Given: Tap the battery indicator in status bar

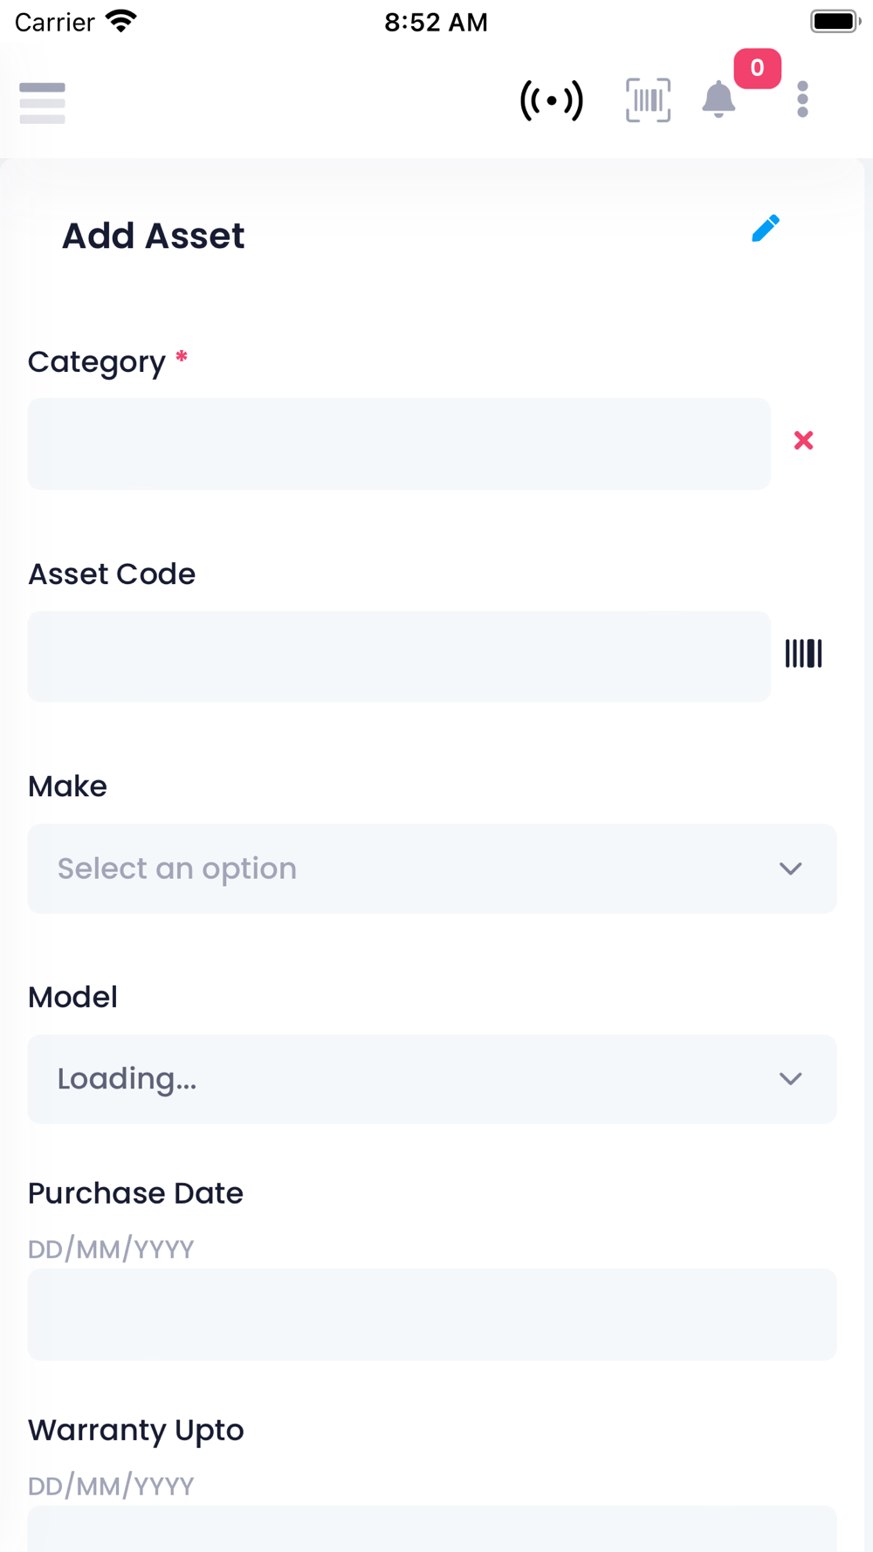Looking at the screenshot, I should 835,21.
